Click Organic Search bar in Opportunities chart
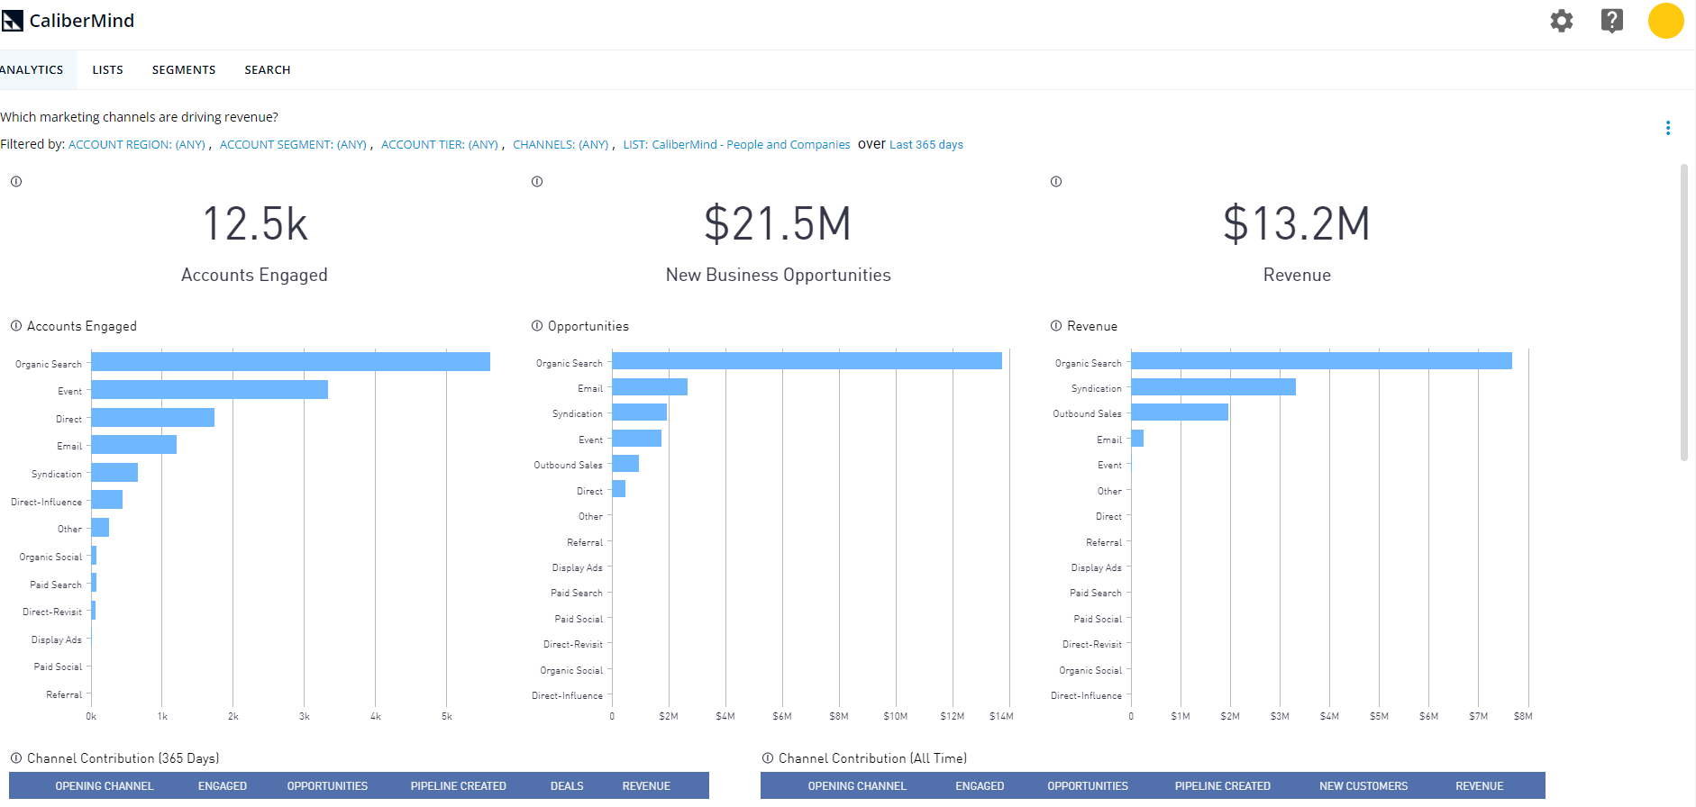Viewport: 1696px width, 807px height. 807,361
